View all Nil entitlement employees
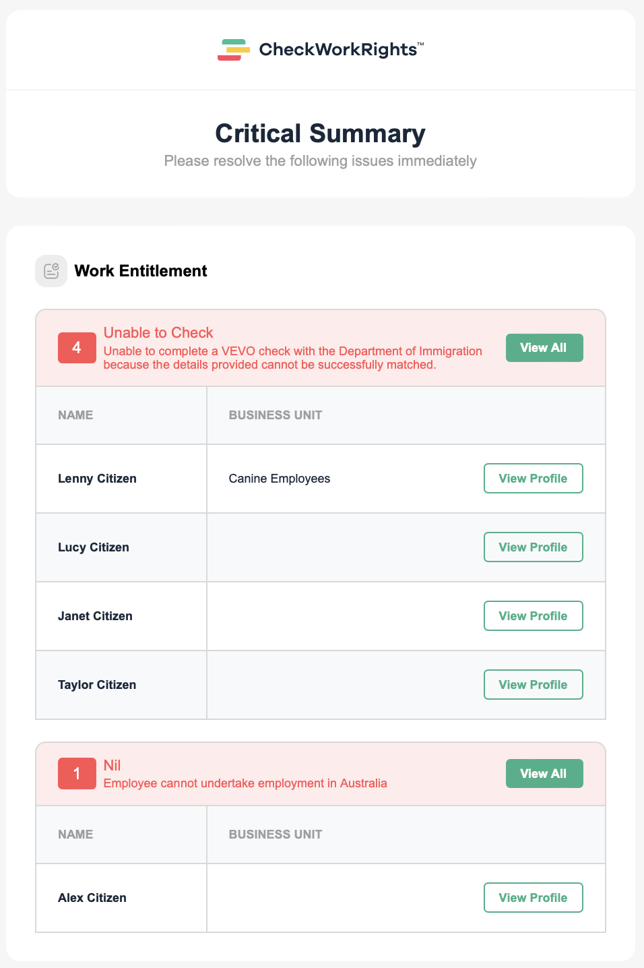 pos(544,774)
